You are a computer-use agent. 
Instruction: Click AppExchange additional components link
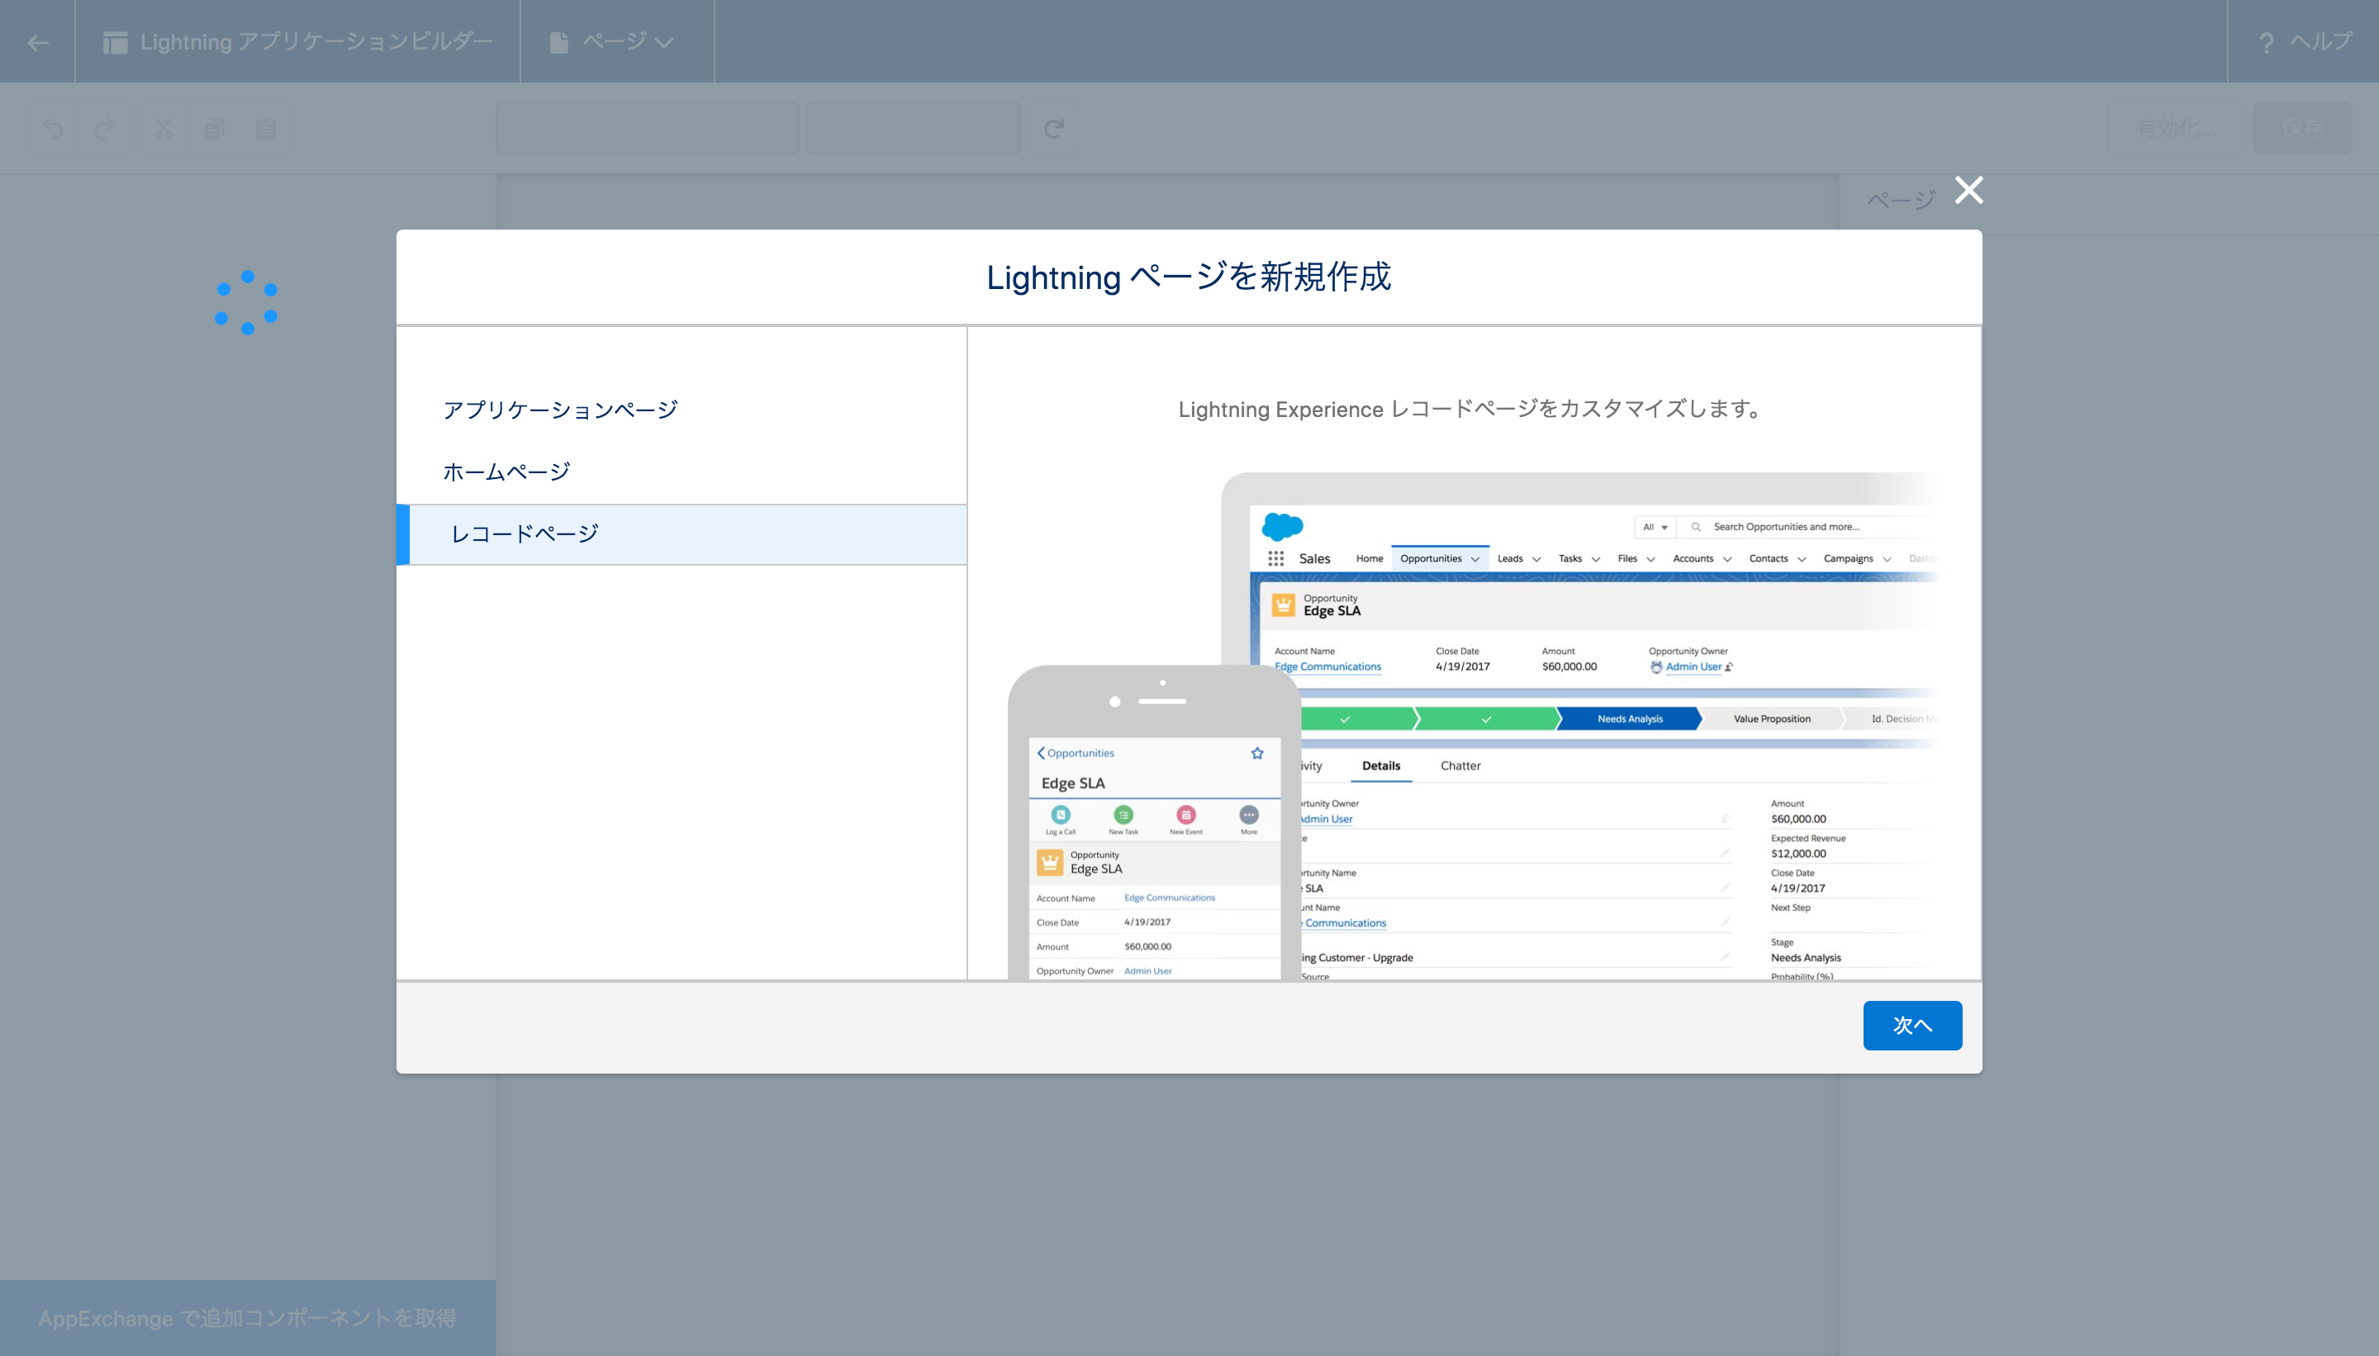click(x=248, y=1317)
